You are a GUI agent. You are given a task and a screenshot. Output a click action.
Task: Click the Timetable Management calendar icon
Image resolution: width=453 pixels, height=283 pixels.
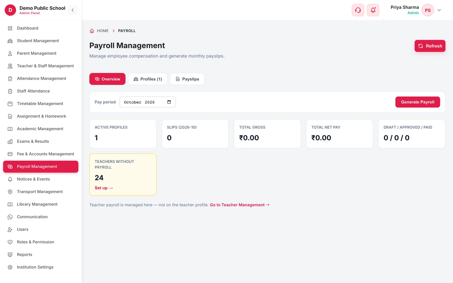(x=10, y=104)
